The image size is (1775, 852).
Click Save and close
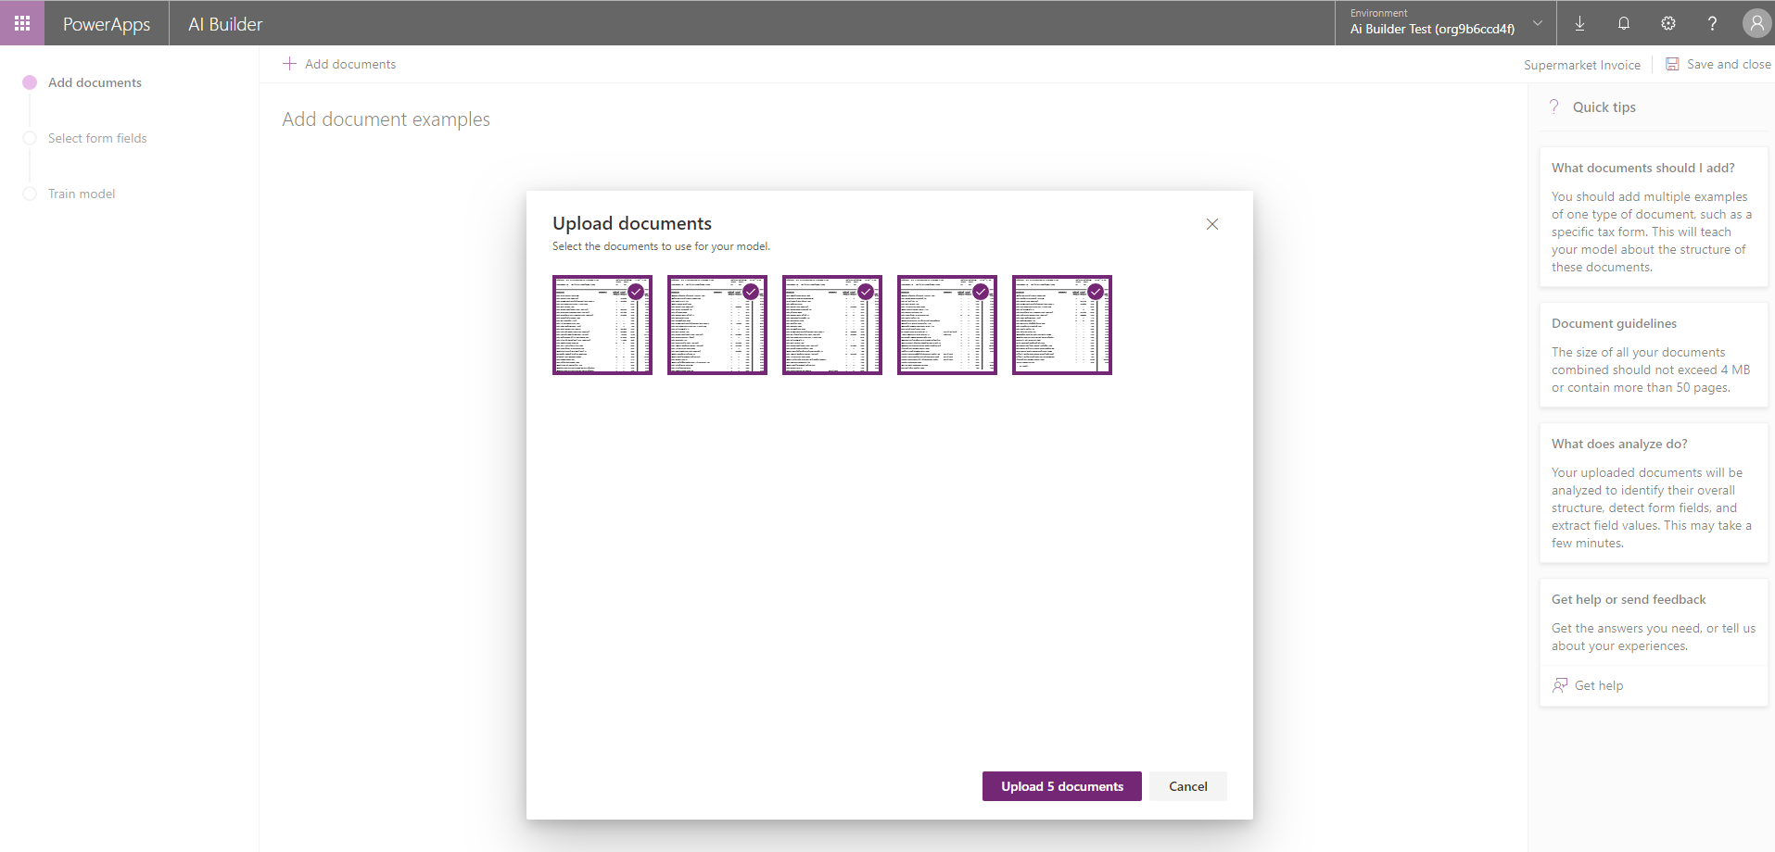click(x=1718, y=64)
